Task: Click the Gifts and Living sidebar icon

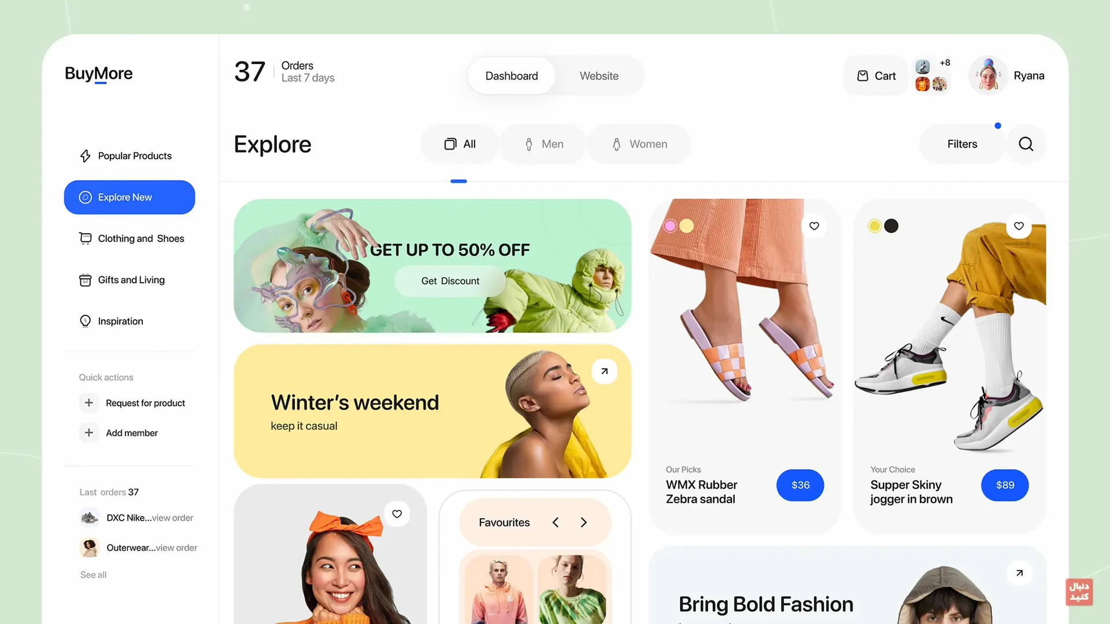Action: [x=86, y=280]
